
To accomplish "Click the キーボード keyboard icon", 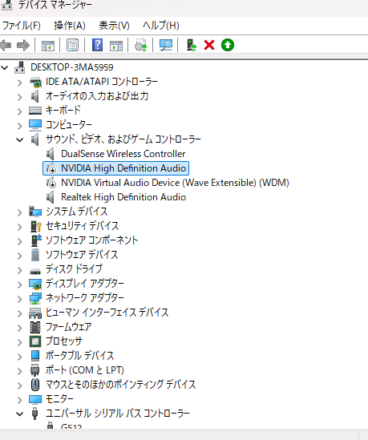I will [x=35, y=111].
